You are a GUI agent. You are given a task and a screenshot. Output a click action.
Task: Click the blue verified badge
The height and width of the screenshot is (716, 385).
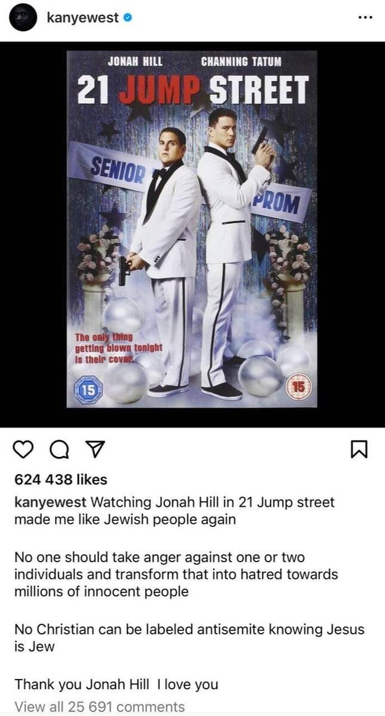127,18
